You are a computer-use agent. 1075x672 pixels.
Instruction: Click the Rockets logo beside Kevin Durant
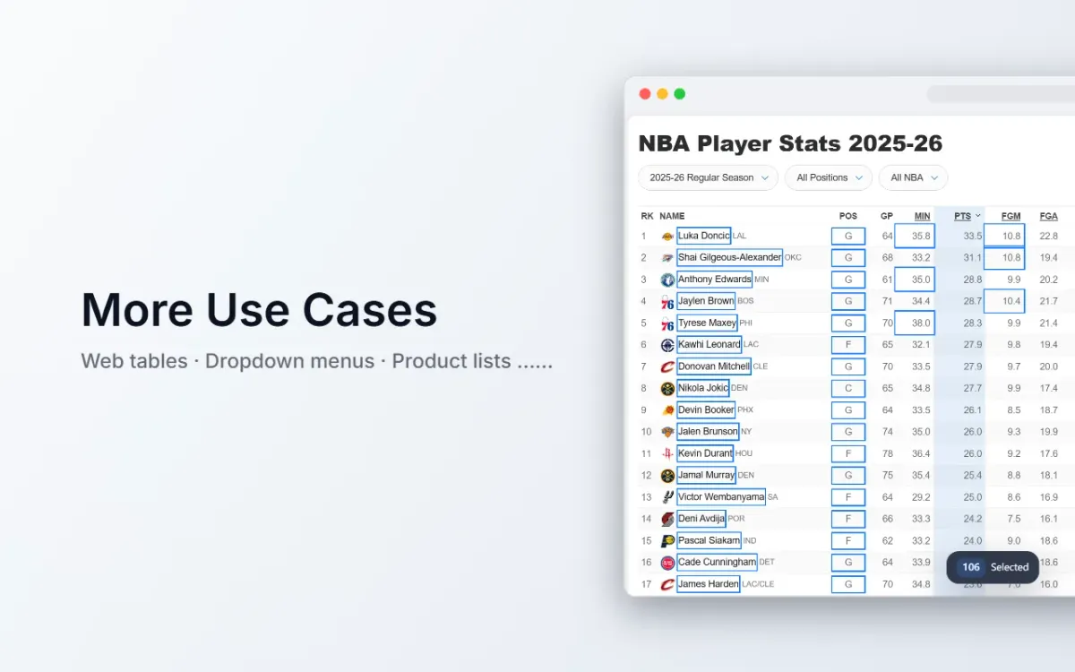point(667,453)
